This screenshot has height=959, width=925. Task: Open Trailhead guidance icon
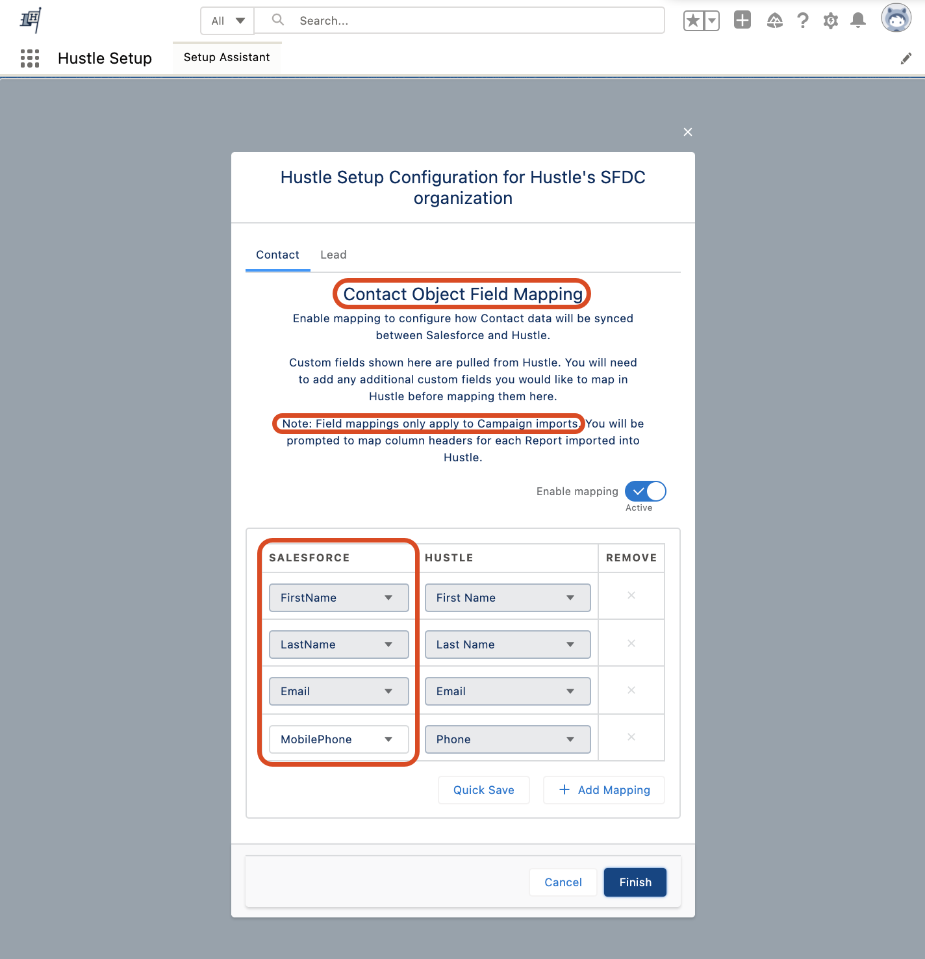[x=774, y=21]
